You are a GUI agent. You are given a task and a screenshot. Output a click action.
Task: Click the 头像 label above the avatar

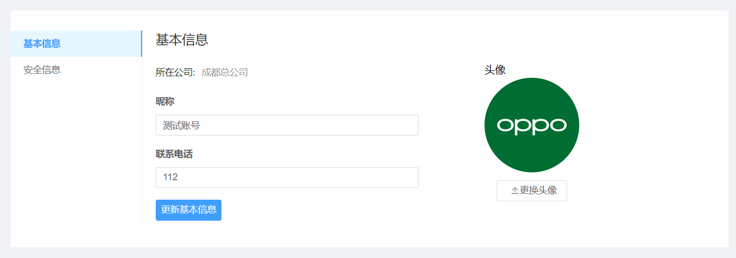click(x=495, y=70)
